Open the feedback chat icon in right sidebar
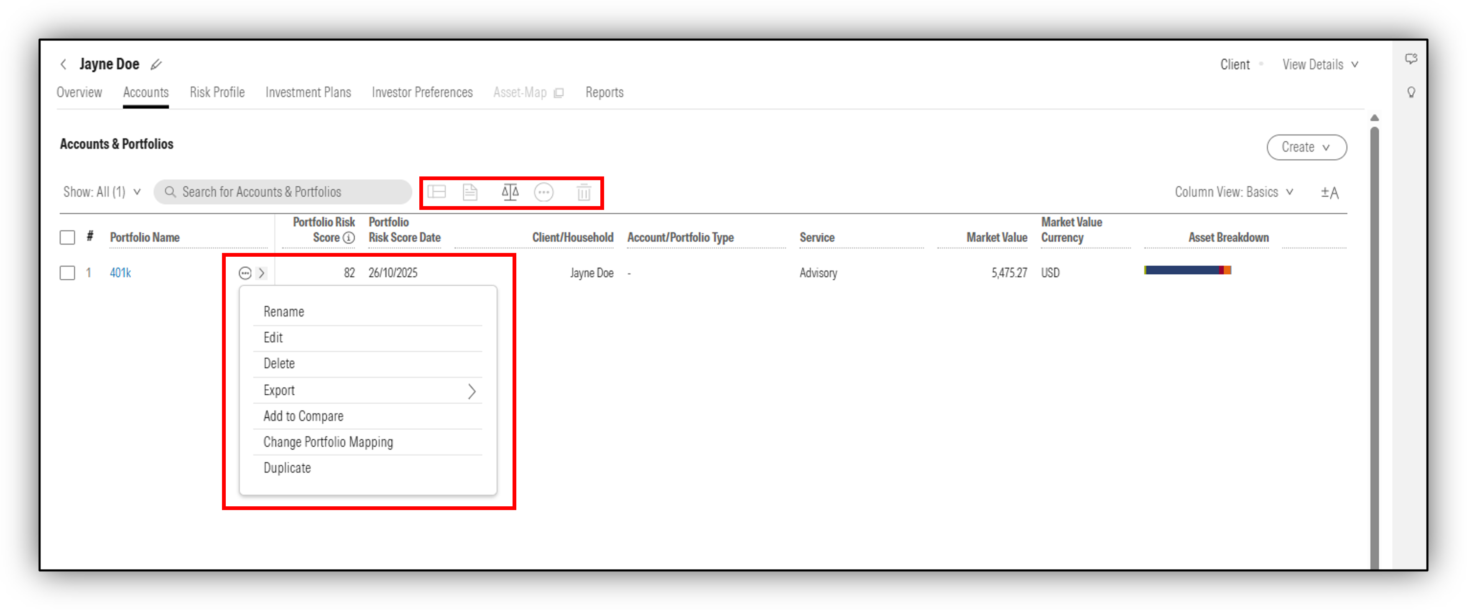 1411,59
